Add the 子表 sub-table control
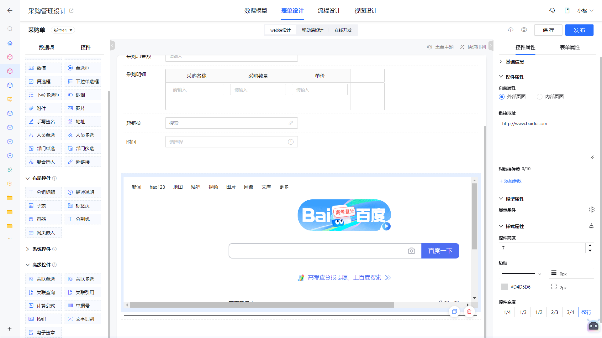This screenshot has width=602, height=338. coord(44,206)
